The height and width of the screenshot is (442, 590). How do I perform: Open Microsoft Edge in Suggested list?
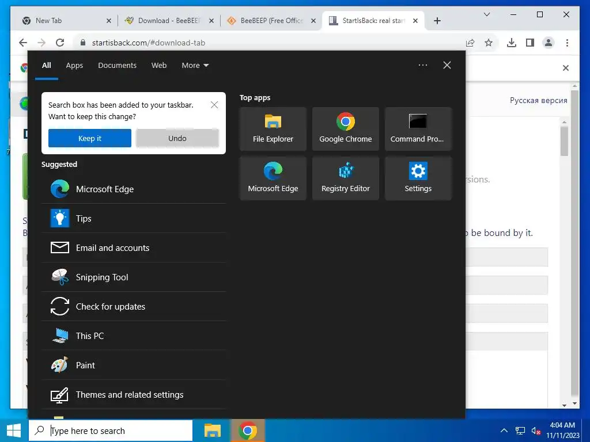(134, 189)
